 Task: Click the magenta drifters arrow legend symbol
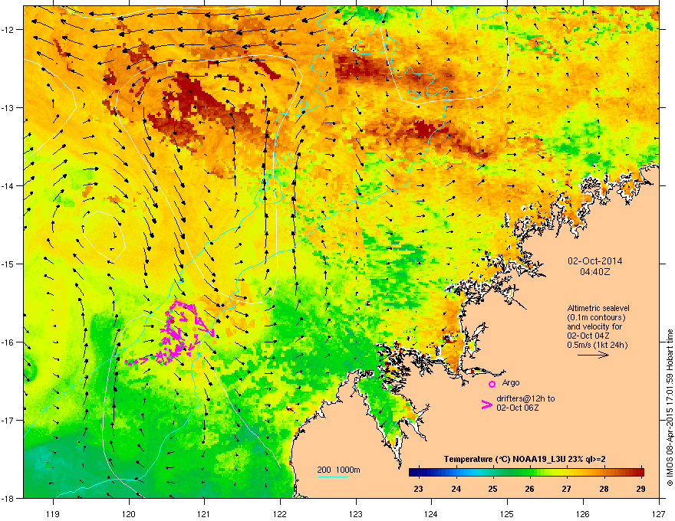(x=487, y=405)
